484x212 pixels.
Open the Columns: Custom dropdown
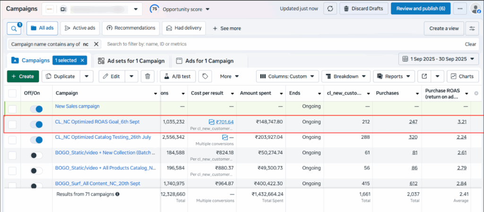click(287, 76)
